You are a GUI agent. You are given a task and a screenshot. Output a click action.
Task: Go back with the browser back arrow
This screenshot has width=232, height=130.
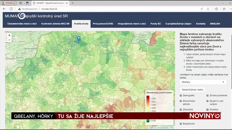pyautogui.click(x=4, y=9)
